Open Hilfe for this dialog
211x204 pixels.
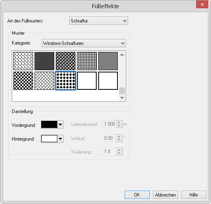click(194, 195)
